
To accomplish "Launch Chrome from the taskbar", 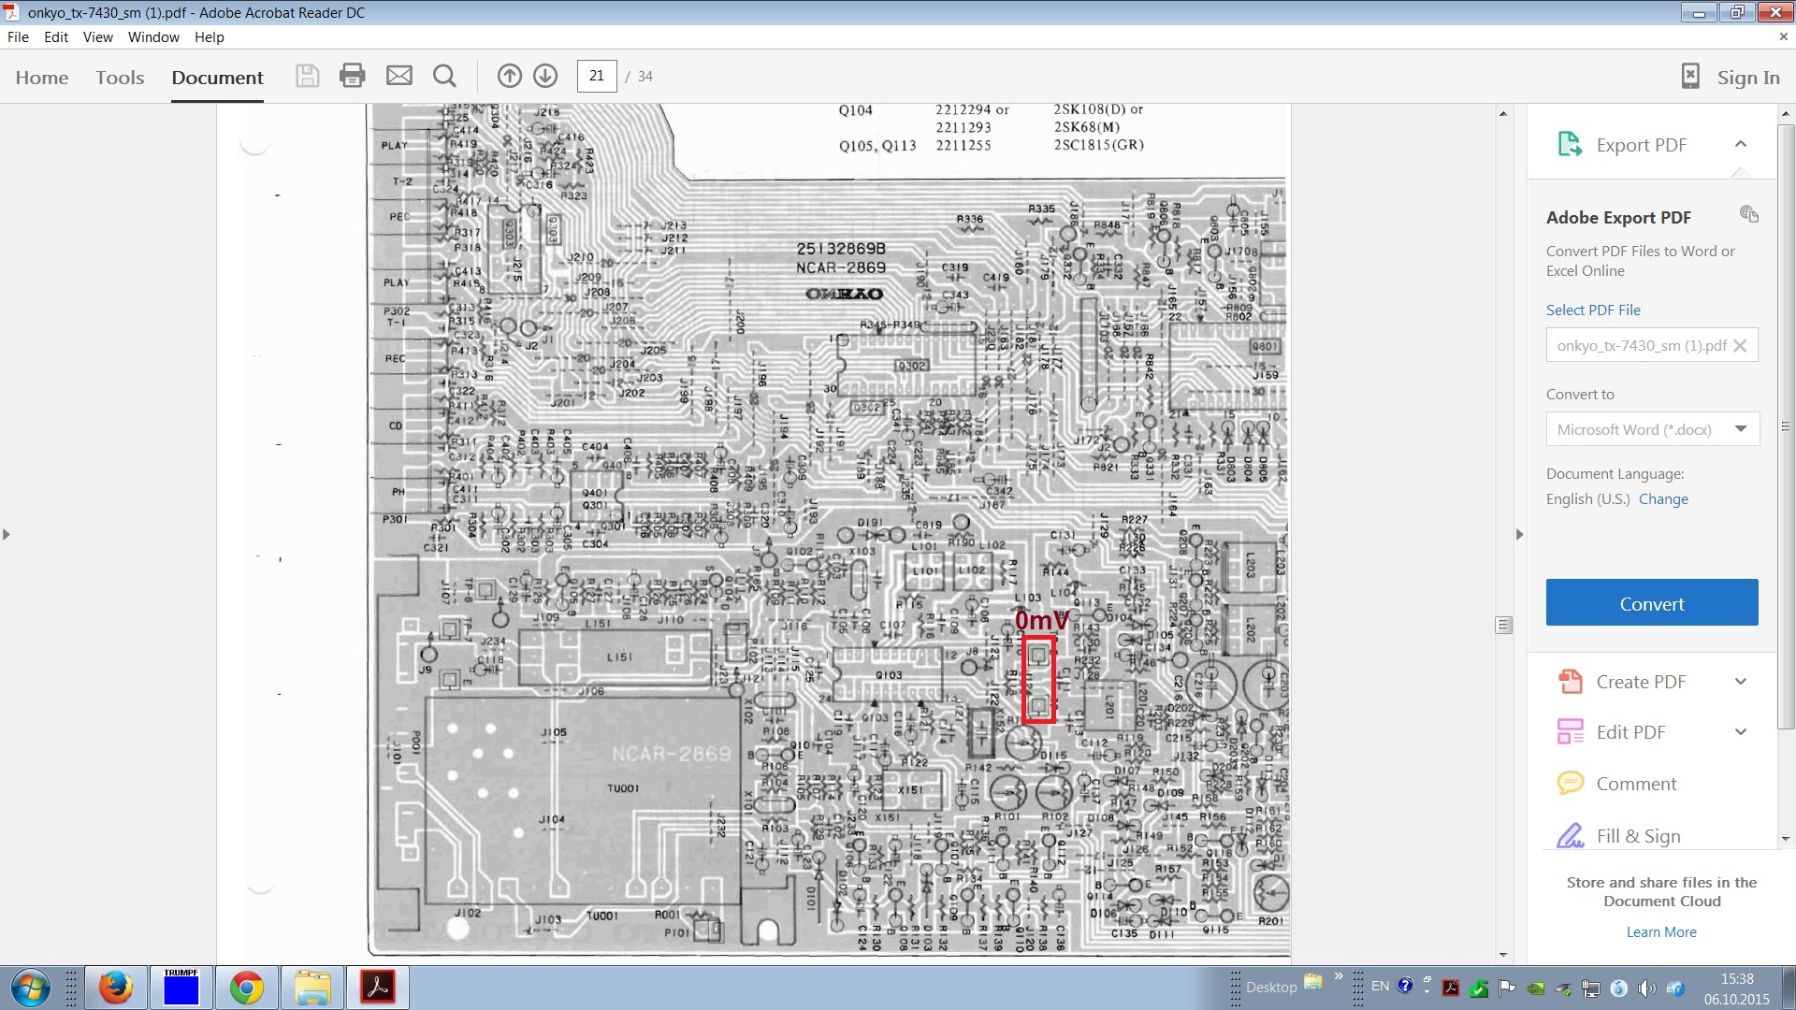I will (x=247, y=988).
